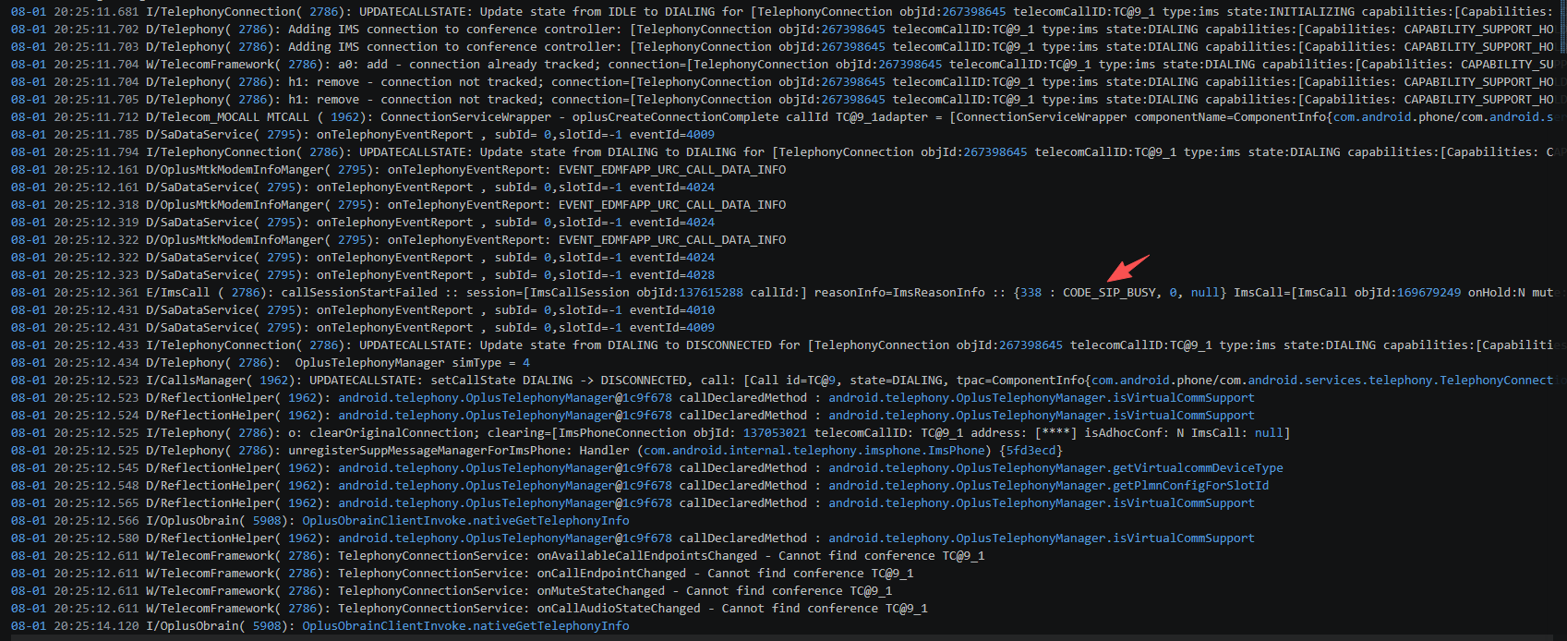Viewport: 1567px width, 641px height.
Task: Select 'DIALING to DISCONNECTED' TelephonyConnection text
Action: tap(690, 345)
